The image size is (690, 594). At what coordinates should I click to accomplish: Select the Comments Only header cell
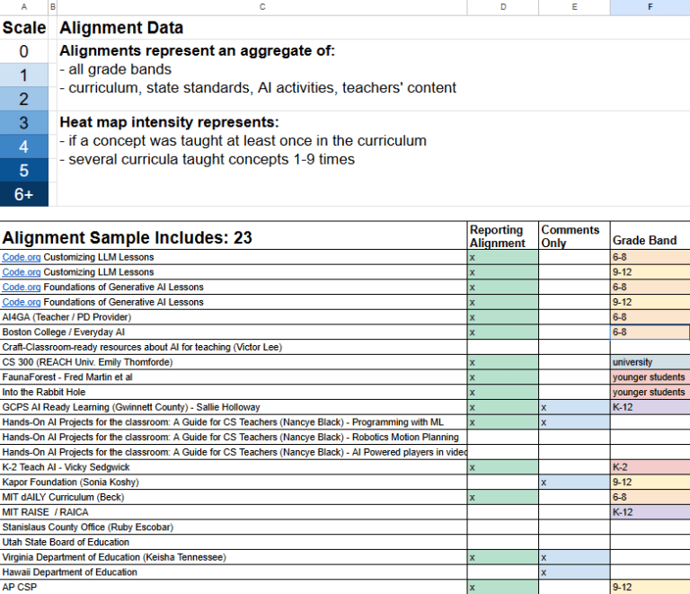click(x=574, y=235)
